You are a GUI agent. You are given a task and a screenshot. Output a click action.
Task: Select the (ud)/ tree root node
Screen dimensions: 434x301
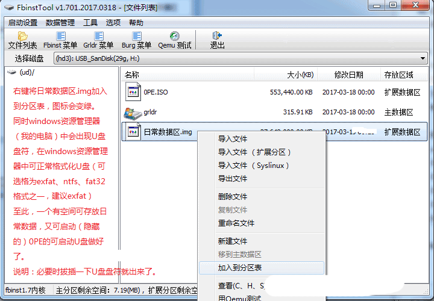(x=27, y=72)
